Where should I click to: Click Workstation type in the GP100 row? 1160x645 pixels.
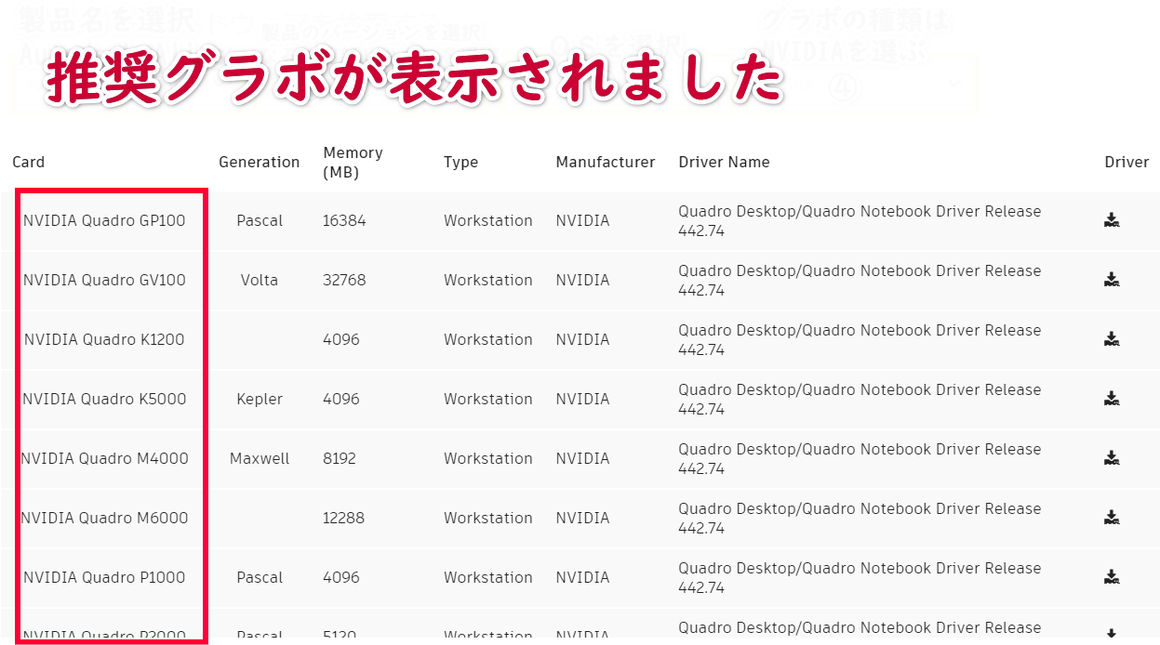click(488, 220)
